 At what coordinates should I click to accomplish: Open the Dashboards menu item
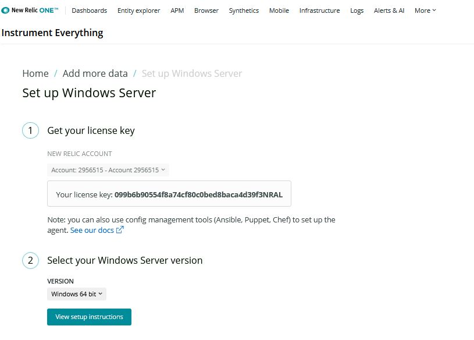pos(89,10)
